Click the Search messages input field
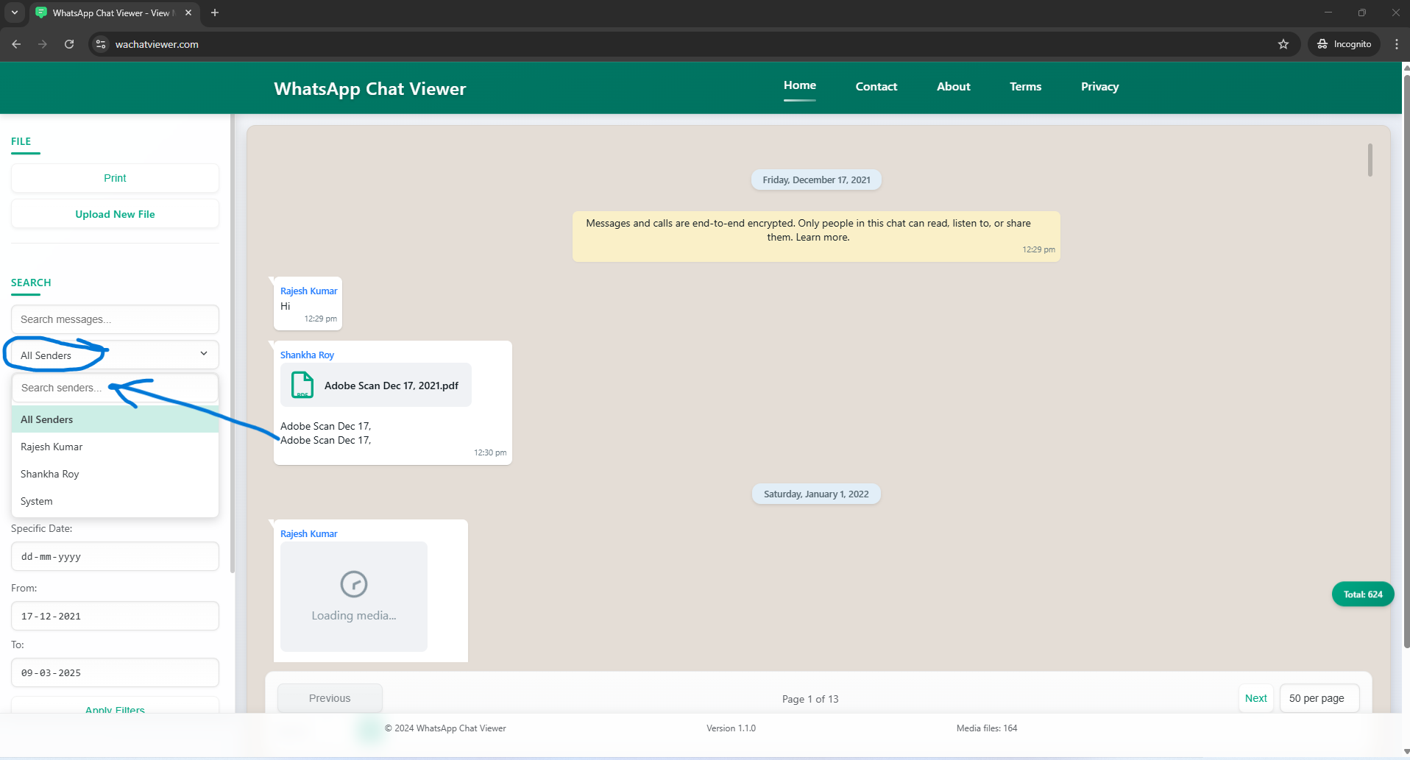 (x=115, y=319)
